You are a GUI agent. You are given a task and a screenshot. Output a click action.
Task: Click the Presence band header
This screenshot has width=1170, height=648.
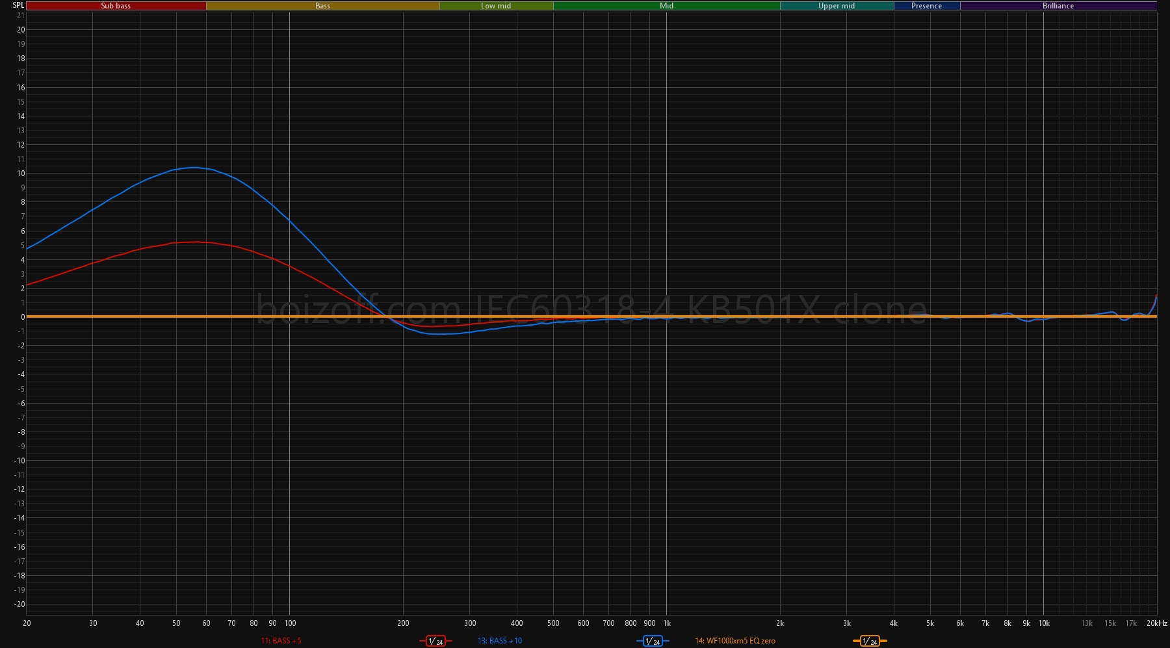tap(926, 6)
